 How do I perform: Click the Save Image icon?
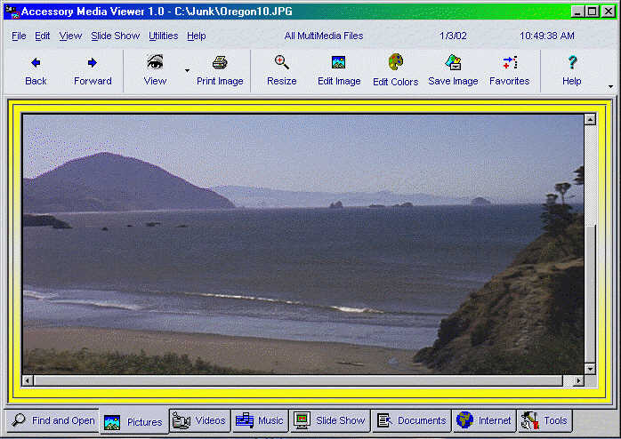click(453, 62)
